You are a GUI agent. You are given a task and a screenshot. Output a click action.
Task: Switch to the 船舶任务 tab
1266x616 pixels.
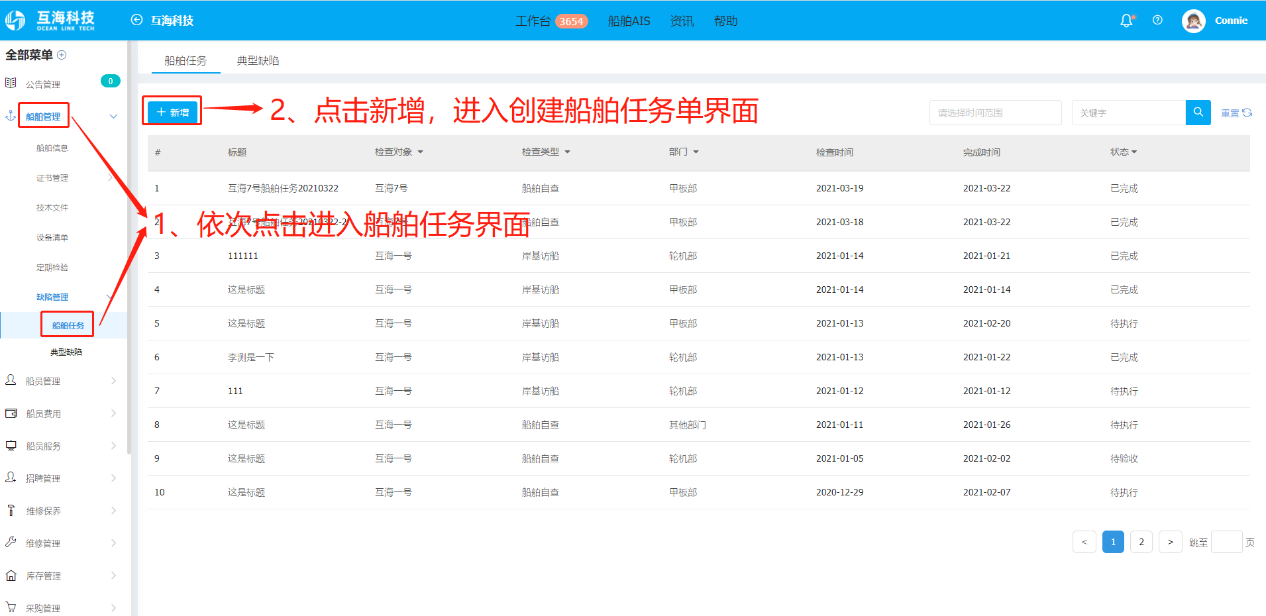tap(185, 60)
